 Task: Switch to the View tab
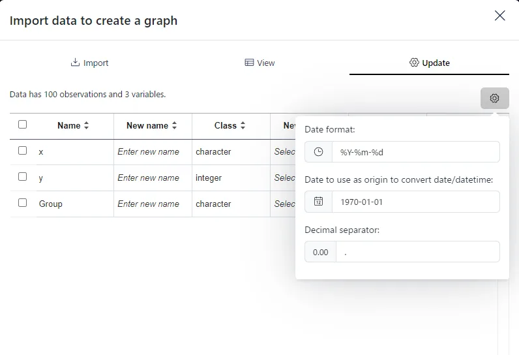[x=259, y=63]
